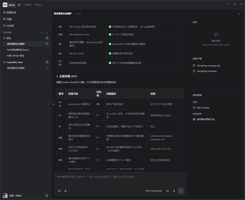Open the task list filter icon
245x200 pixels.
click(47, 32)
